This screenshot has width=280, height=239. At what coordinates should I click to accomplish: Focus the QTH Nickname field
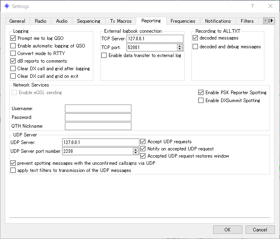(x=98, y=126)
